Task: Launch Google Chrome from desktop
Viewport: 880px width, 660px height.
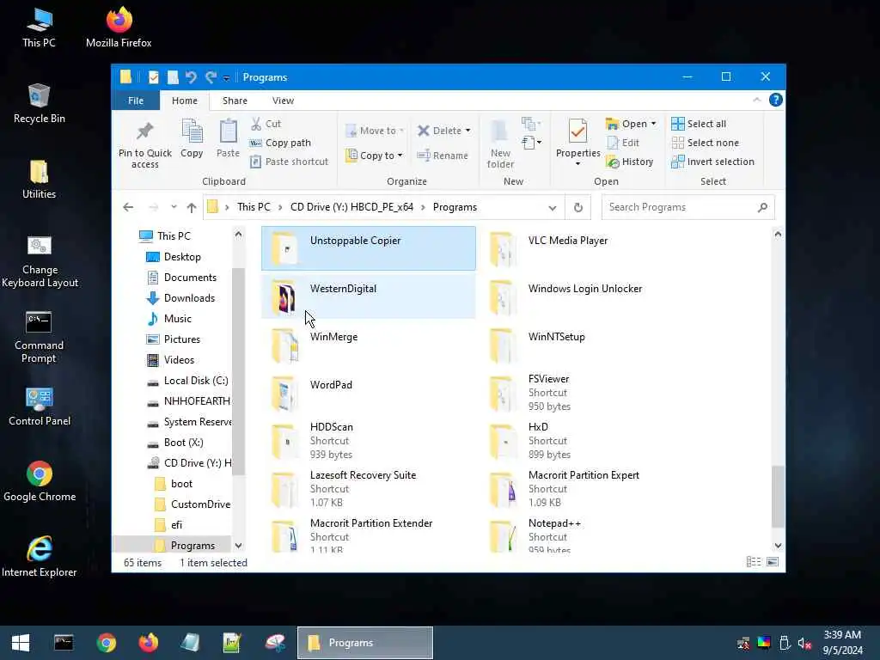Action: click(40, 482)
